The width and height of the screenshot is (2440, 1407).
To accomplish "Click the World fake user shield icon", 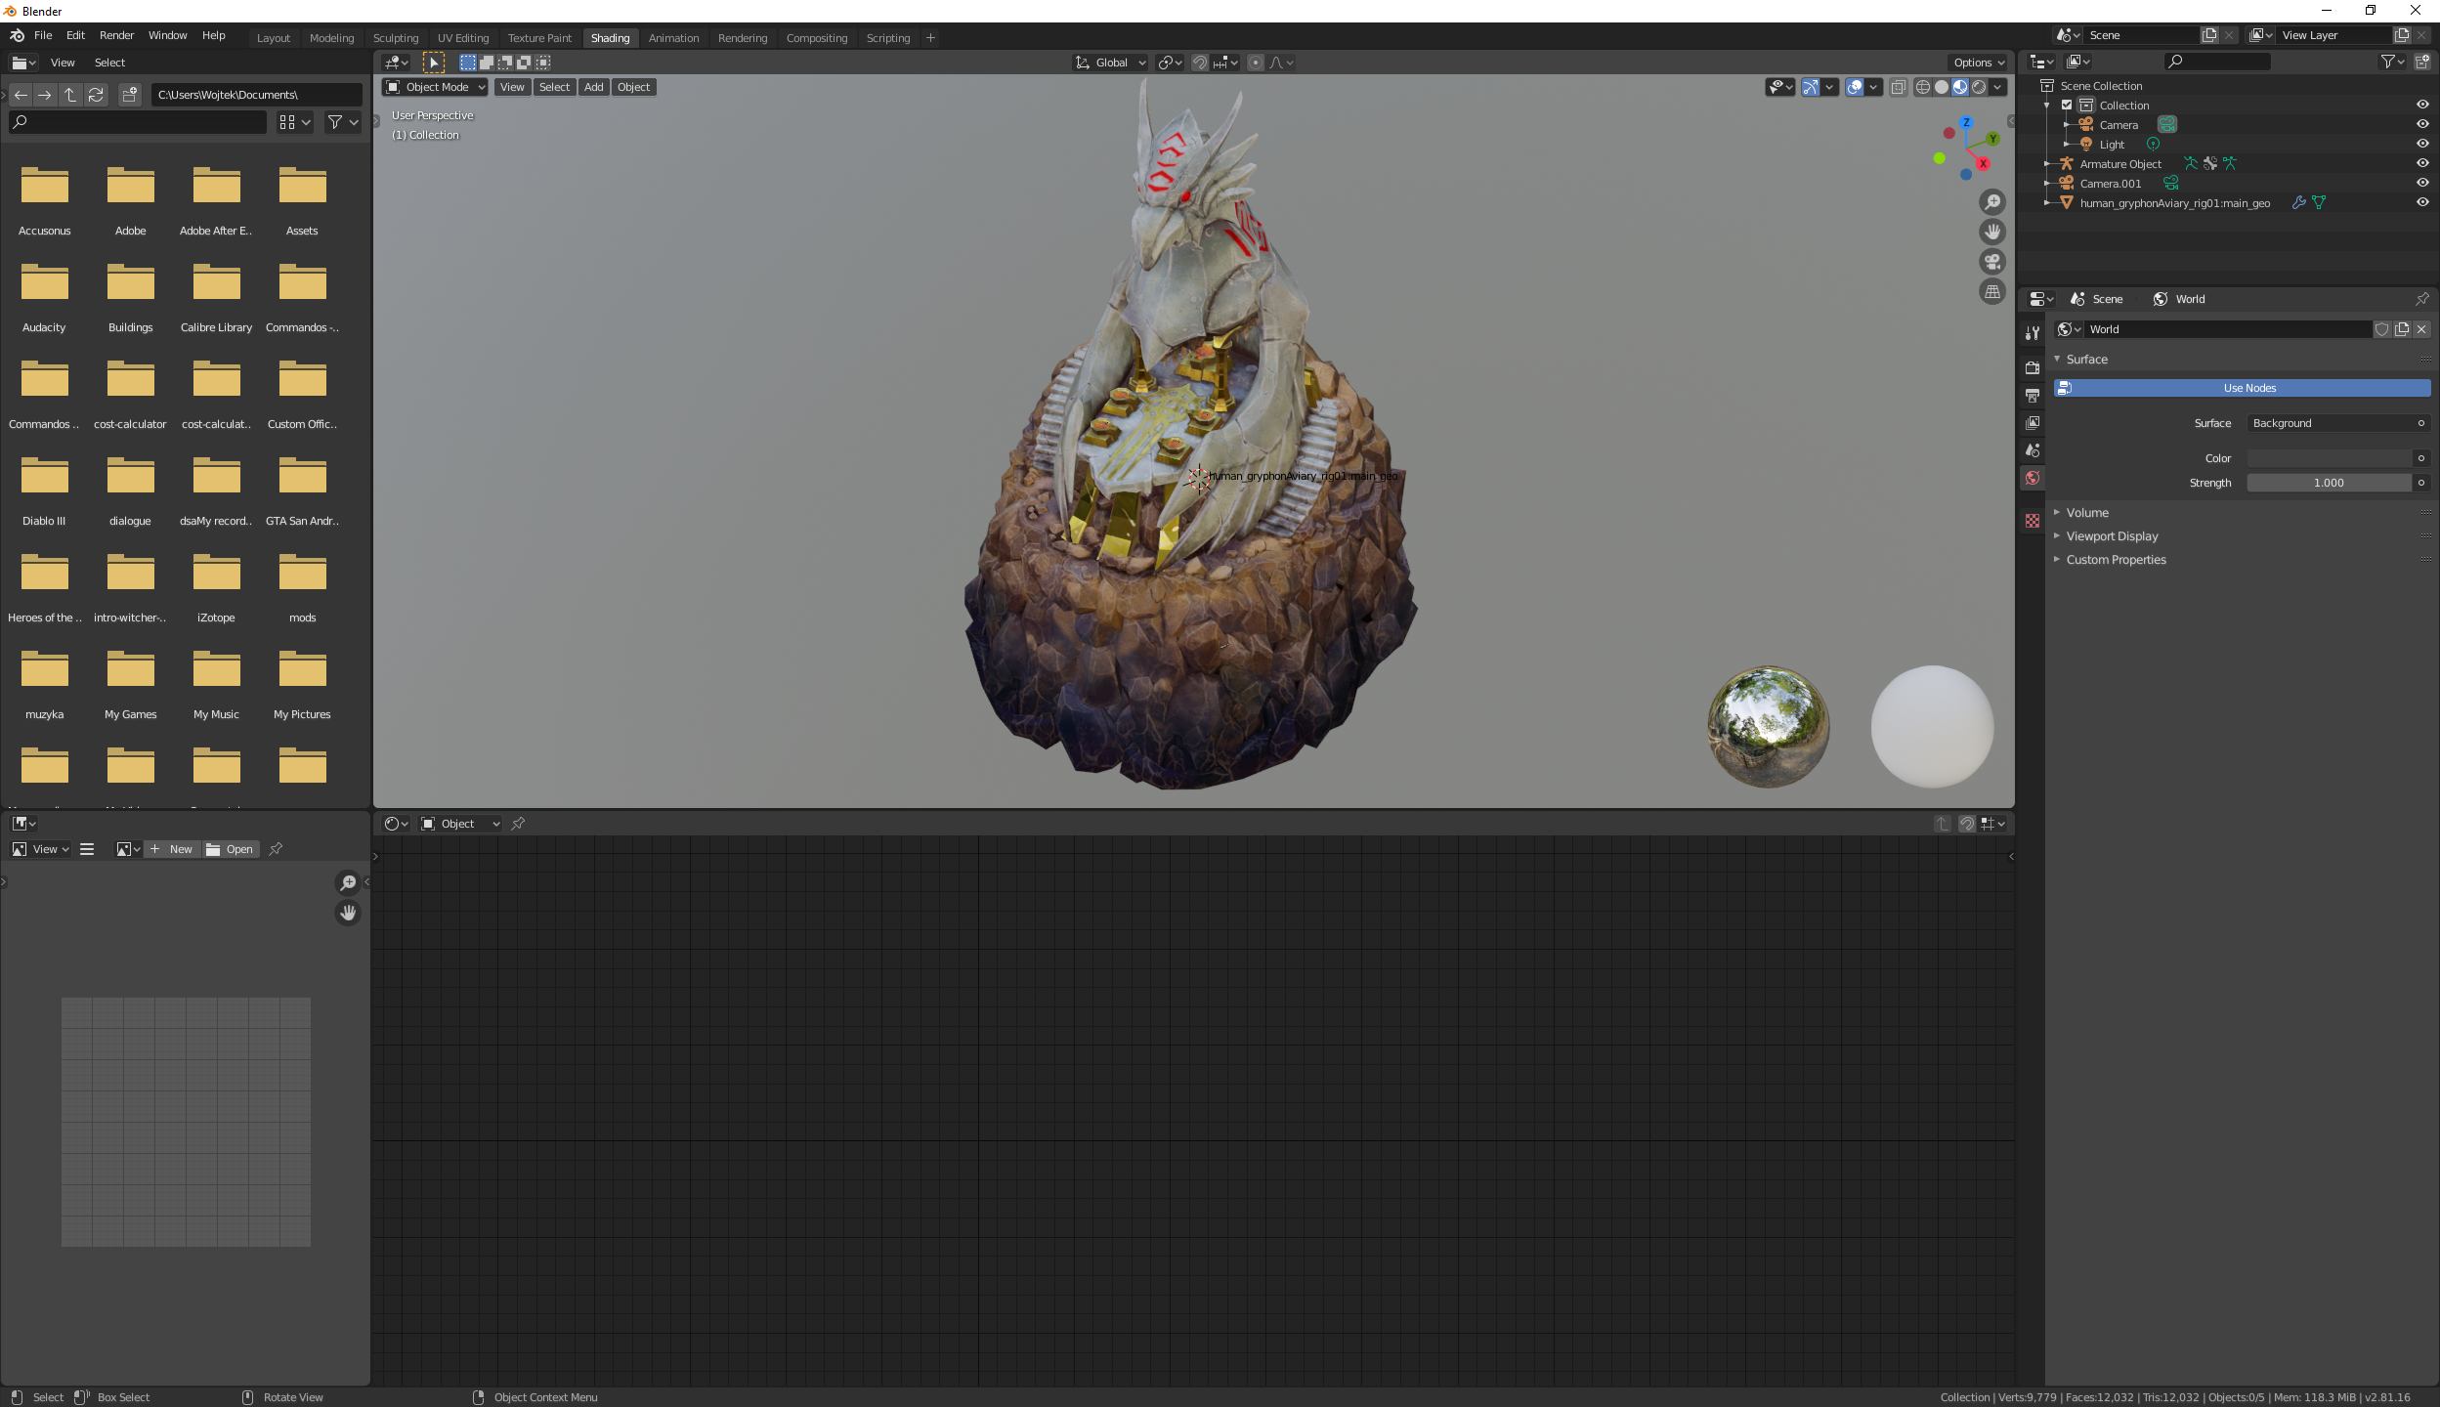I will pyautogui.click(x=2382, y=329).
